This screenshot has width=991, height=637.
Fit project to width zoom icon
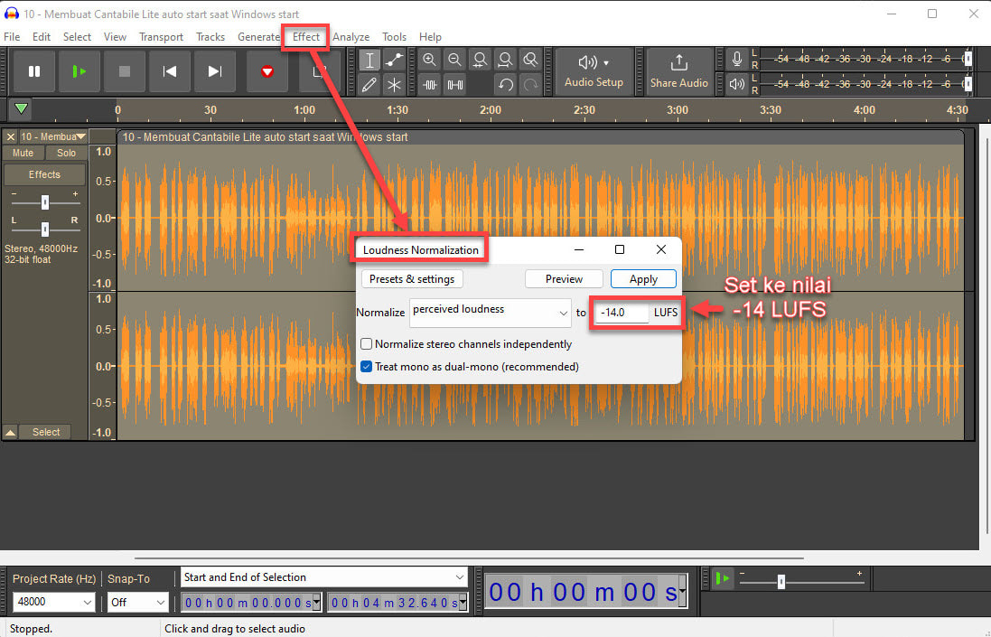[x=505, y=60]
